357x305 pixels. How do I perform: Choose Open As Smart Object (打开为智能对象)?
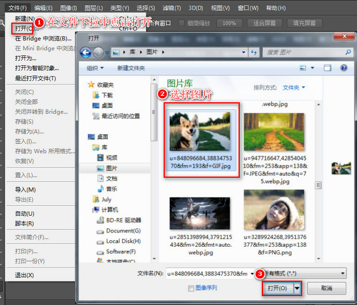[x=37, y=68]
